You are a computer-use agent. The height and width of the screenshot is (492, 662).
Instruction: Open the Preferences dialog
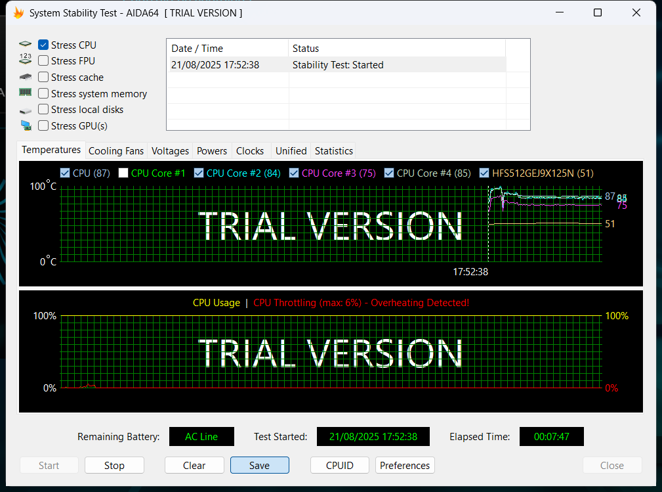point(405,465)
